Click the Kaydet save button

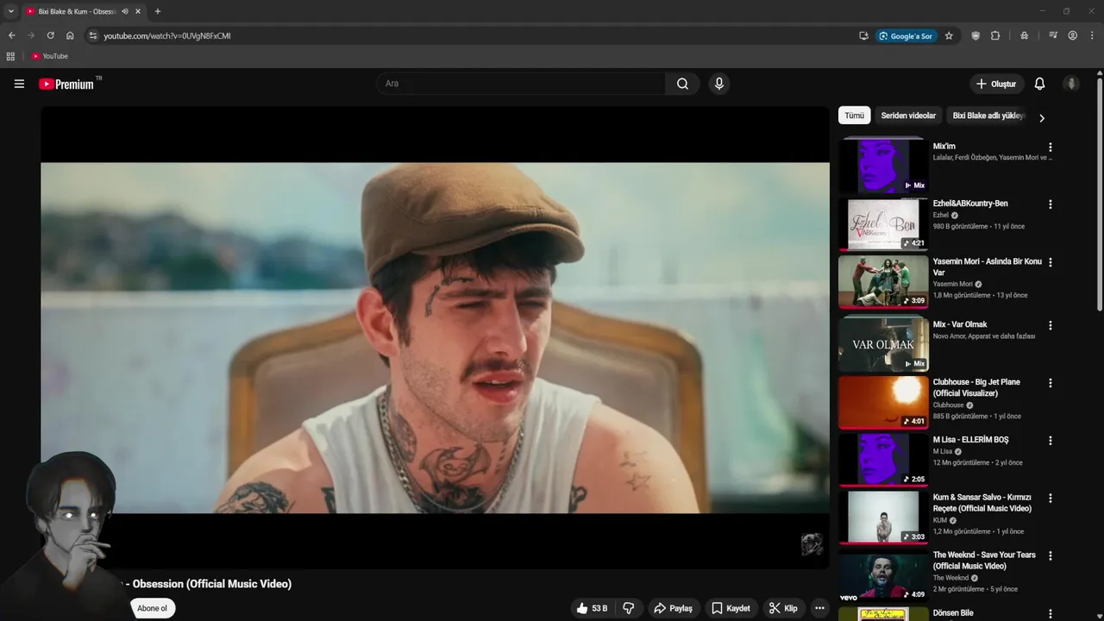pyautogui.click(x=731, y=608)
